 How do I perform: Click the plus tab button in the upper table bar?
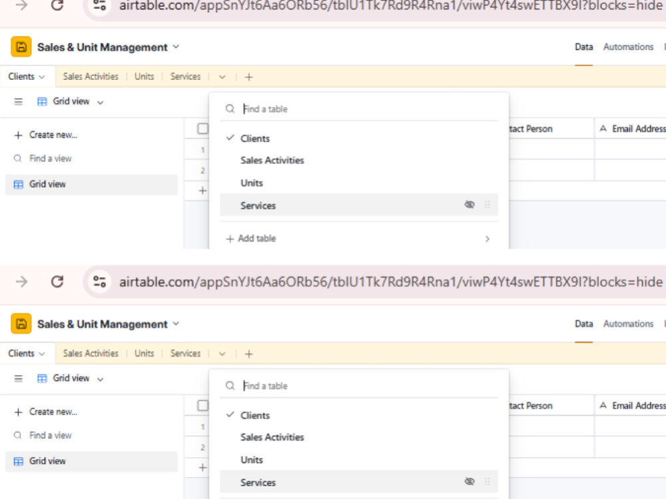click(x=249, y=77)
